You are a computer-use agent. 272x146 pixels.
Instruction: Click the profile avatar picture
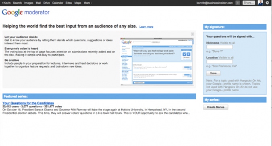[x=260, y=3]
